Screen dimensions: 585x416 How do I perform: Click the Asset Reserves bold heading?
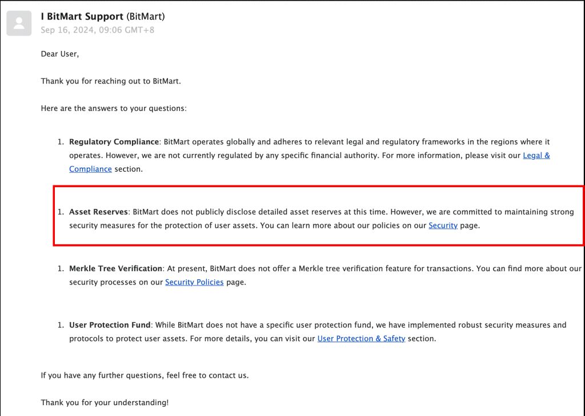point(98,212)
